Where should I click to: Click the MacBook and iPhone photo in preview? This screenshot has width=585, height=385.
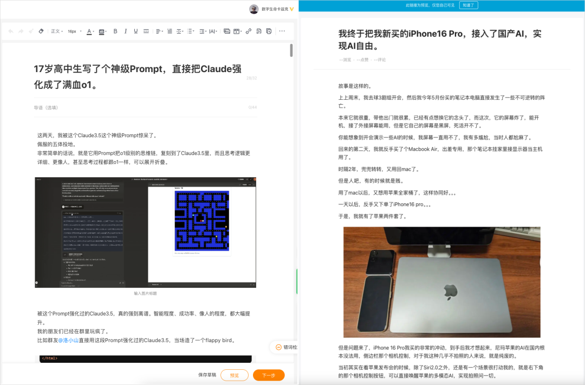pyautogui.click(x=442, y=283)
